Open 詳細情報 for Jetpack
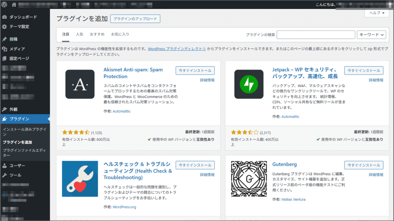394x221 pixels. pos(376,80)
